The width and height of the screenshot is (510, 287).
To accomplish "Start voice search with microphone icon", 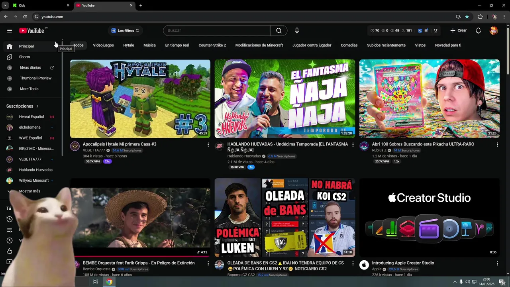I will coord(297,31).
